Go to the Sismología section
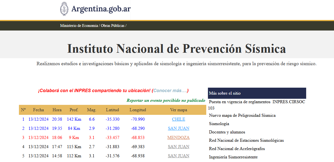The height and width of the screenshot is (162, 334). [x=219, y=124]
